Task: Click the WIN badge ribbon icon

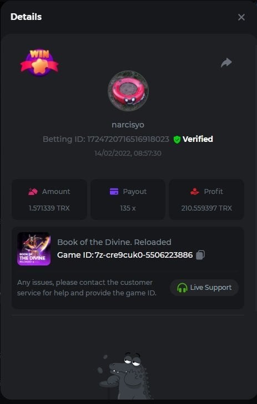Action: 39,63
